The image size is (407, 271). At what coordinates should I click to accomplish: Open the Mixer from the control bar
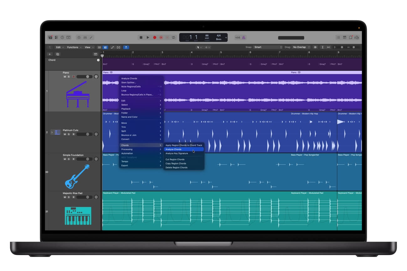tap(85, 38)
